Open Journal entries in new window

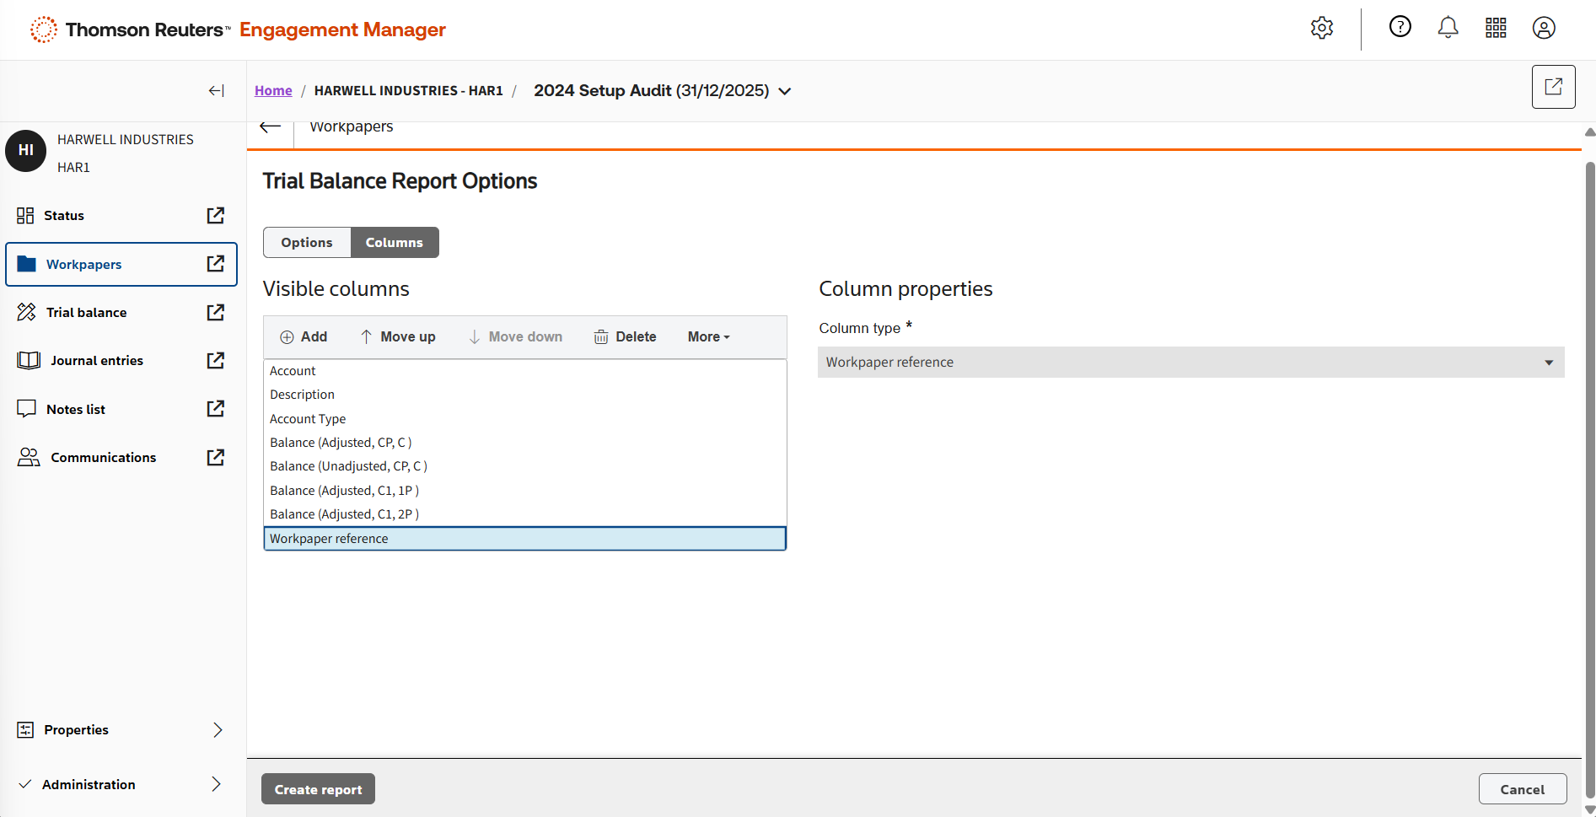(216, 361)
